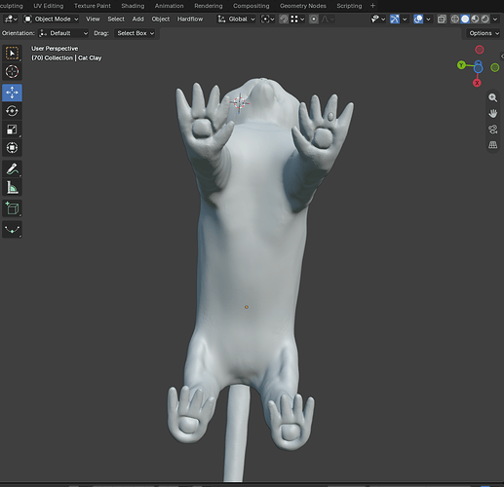Click the negative X axis gizmo ball at top
This screenshot has height=487, width=504.
(480, 50)
